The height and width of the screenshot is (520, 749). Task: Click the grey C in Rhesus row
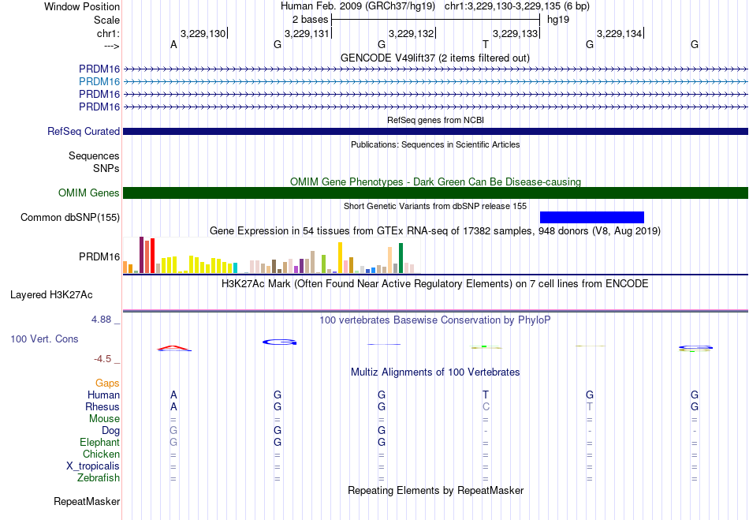[486, 406]
